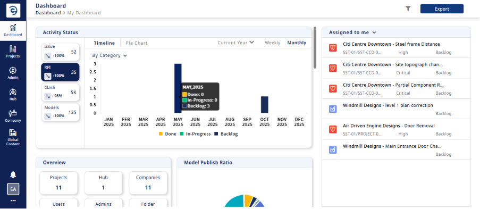Open Windmill Designs Main Entrance Door item
Viewport: 480px width, 209px height.
click(396, 149)
